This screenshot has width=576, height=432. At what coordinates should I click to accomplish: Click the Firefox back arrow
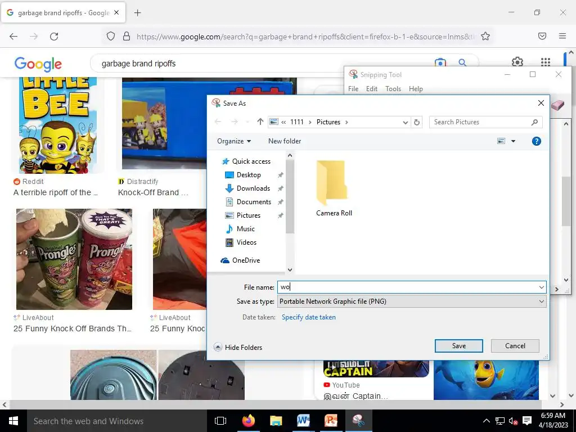point(13,37)
